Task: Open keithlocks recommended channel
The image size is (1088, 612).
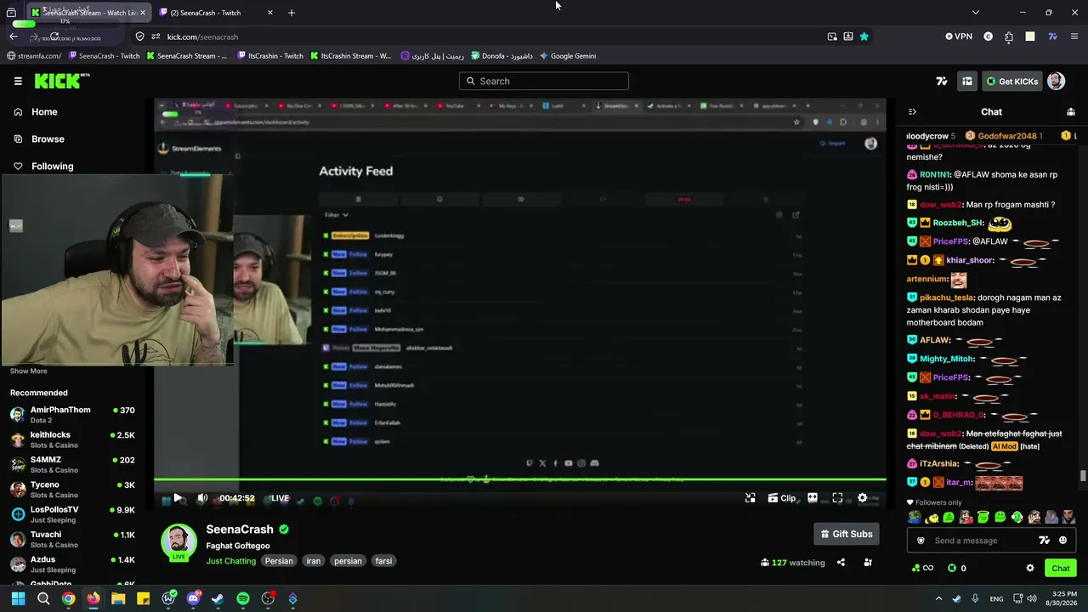Action: click(72, 439)
